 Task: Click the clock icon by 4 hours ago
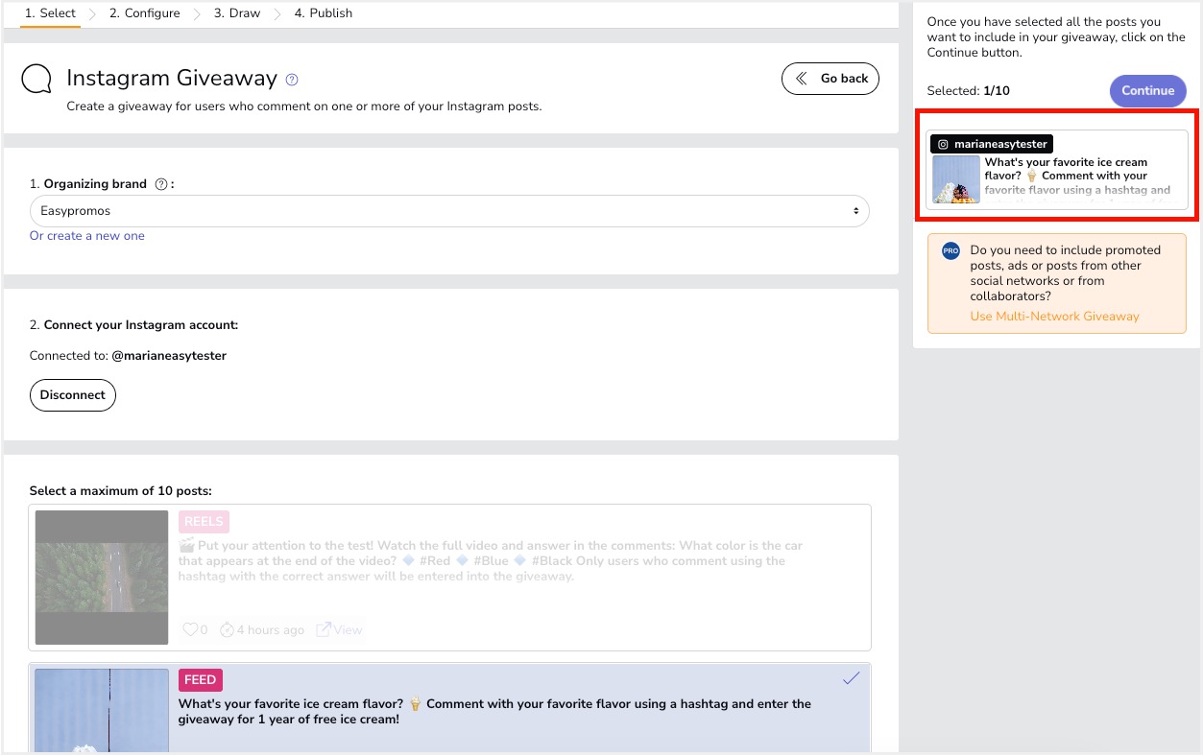tap(227, 630)
